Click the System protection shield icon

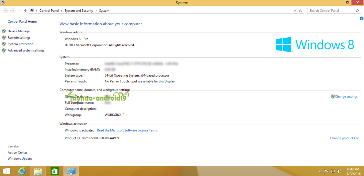pos(4,44)
